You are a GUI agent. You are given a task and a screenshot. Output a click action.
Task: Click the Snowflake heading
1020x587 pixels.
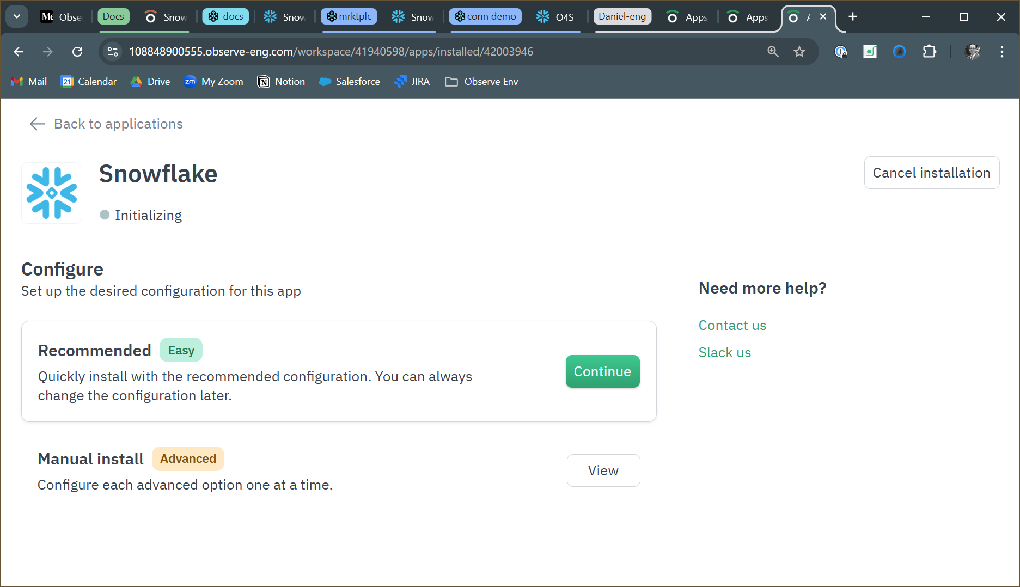tap(158, 174)
